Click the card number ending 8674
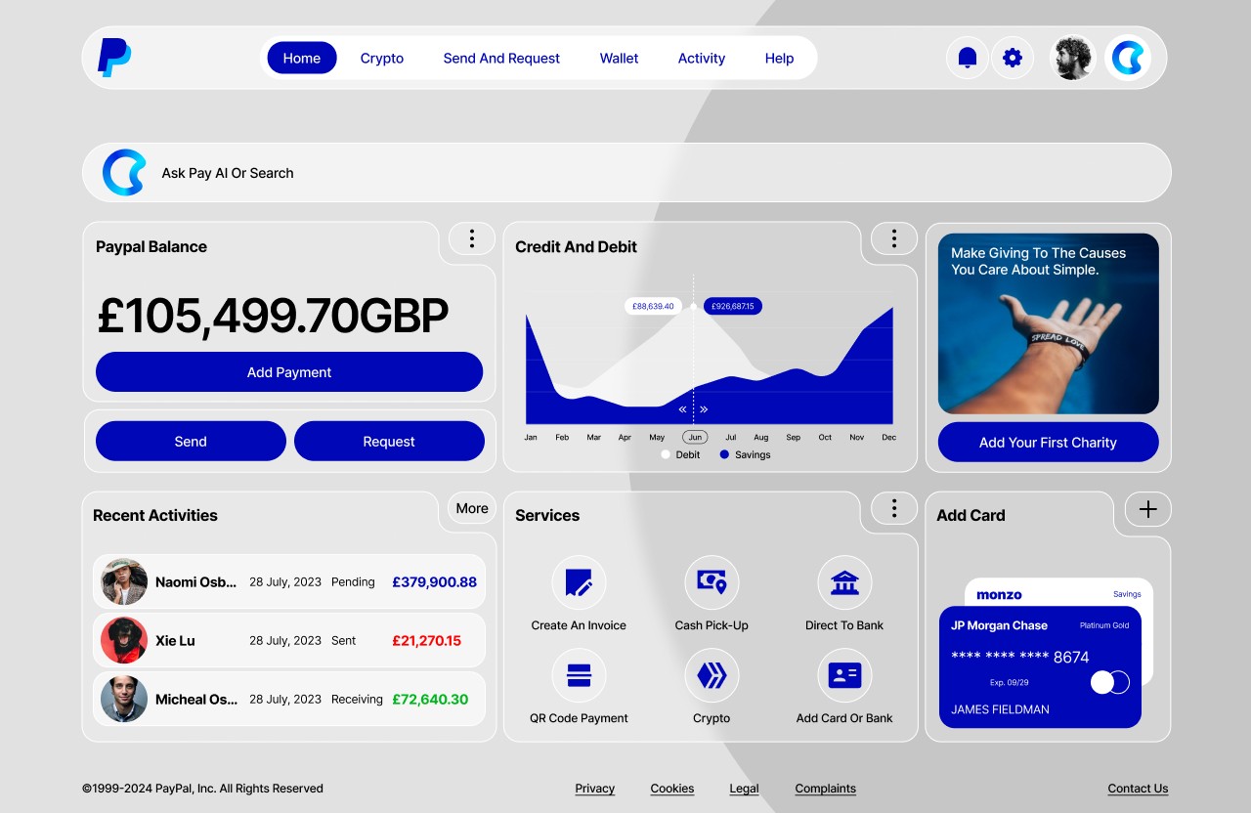The width and height of the screenshot is (1251, 813). tap(1019, 657)
